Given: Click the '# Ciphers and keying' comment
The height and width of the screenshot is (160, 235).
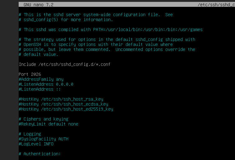Looking at the screenshot, I should pyautogui.click(x=44, y=119).
